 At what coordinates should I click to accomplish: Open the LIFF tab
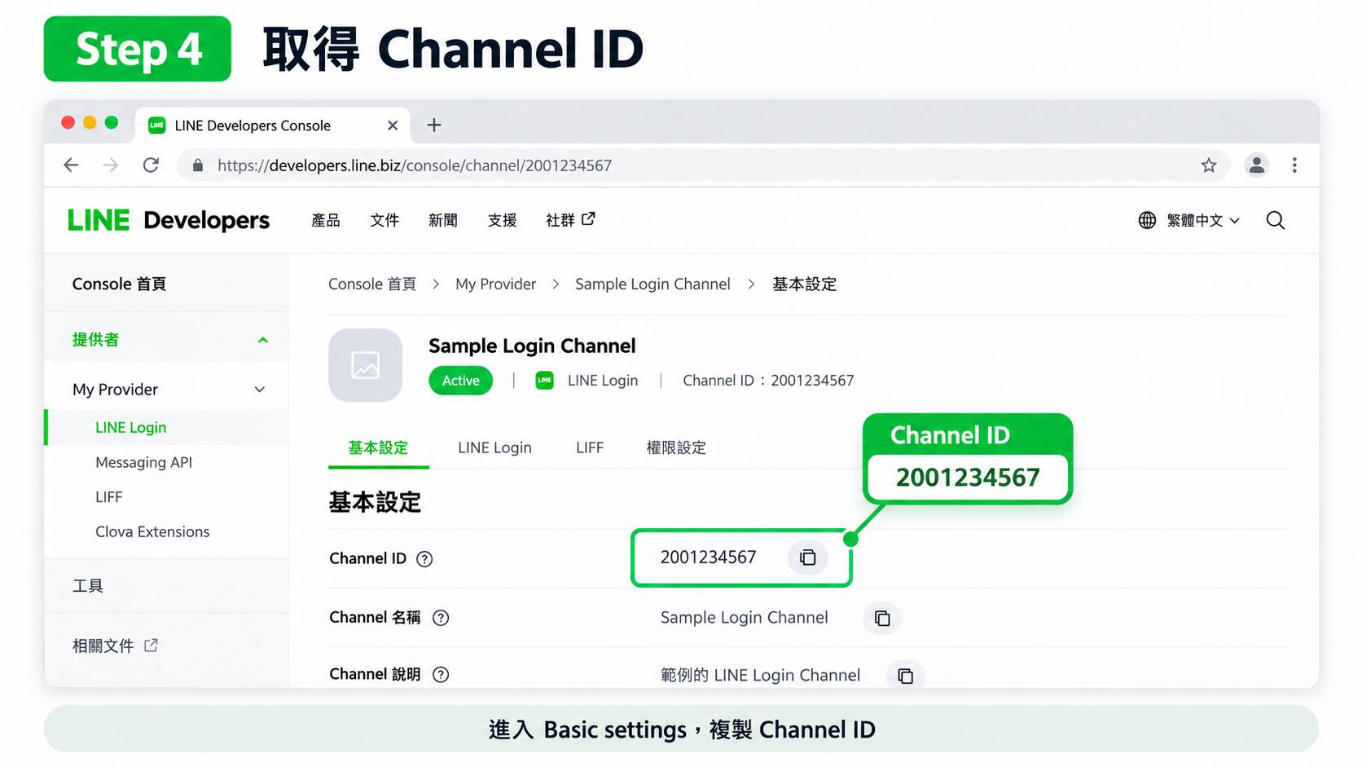[590, 448]
